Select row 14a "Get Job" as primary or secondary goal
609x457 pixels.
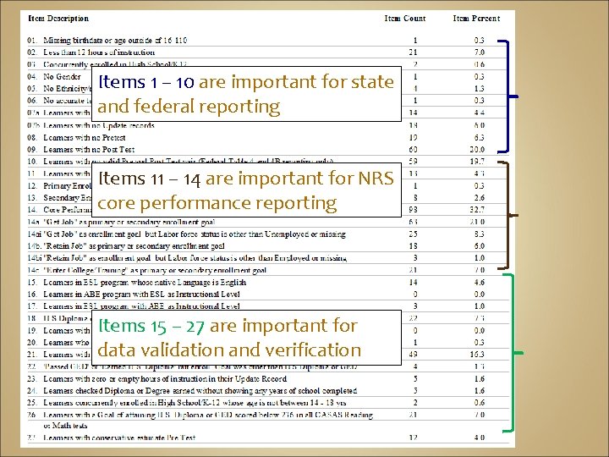click(268, 222)
